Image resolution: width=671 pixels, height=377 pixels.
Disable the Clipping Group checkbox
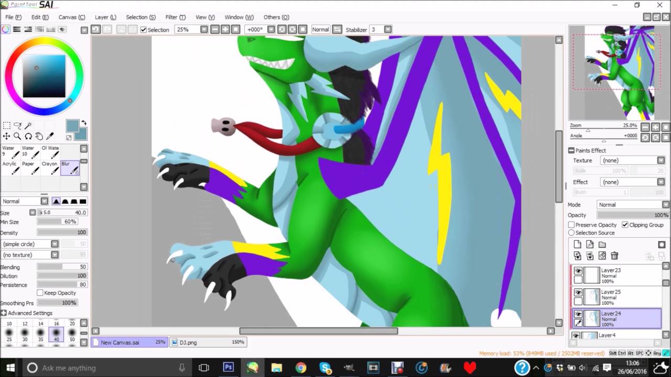625,225
